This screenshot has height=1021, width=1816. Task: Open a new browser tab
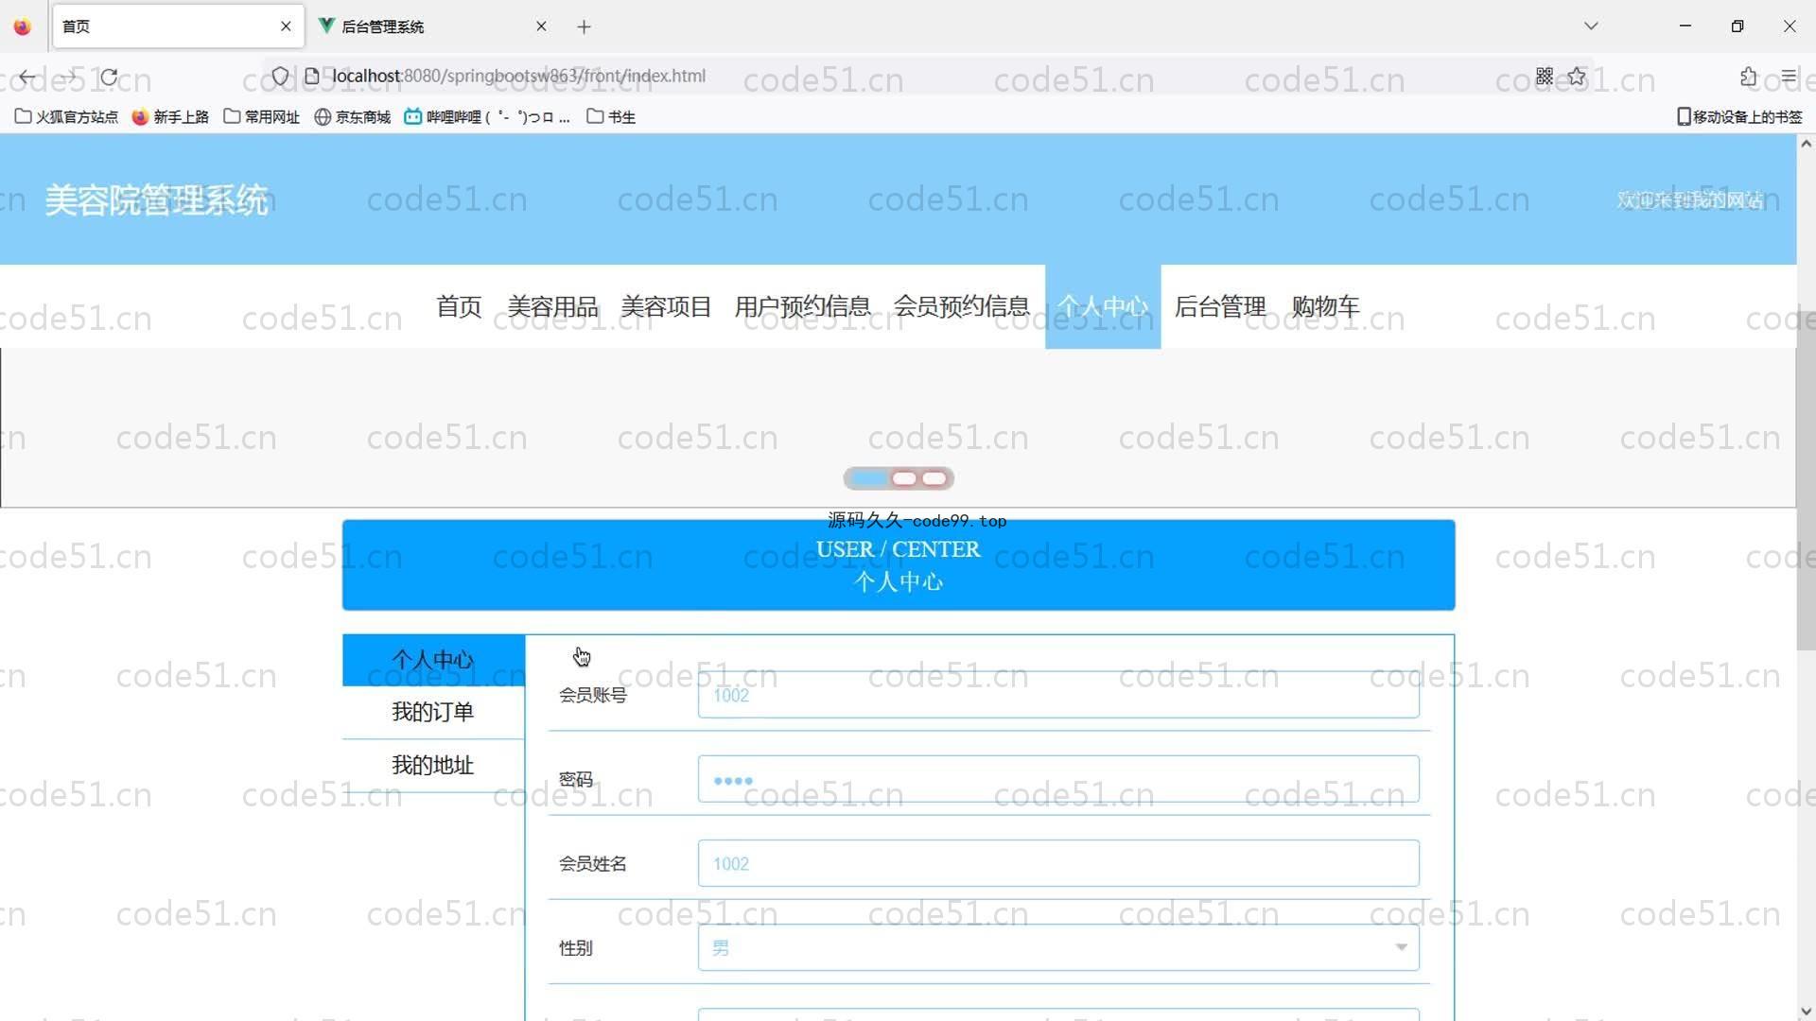tap(584, 26)
